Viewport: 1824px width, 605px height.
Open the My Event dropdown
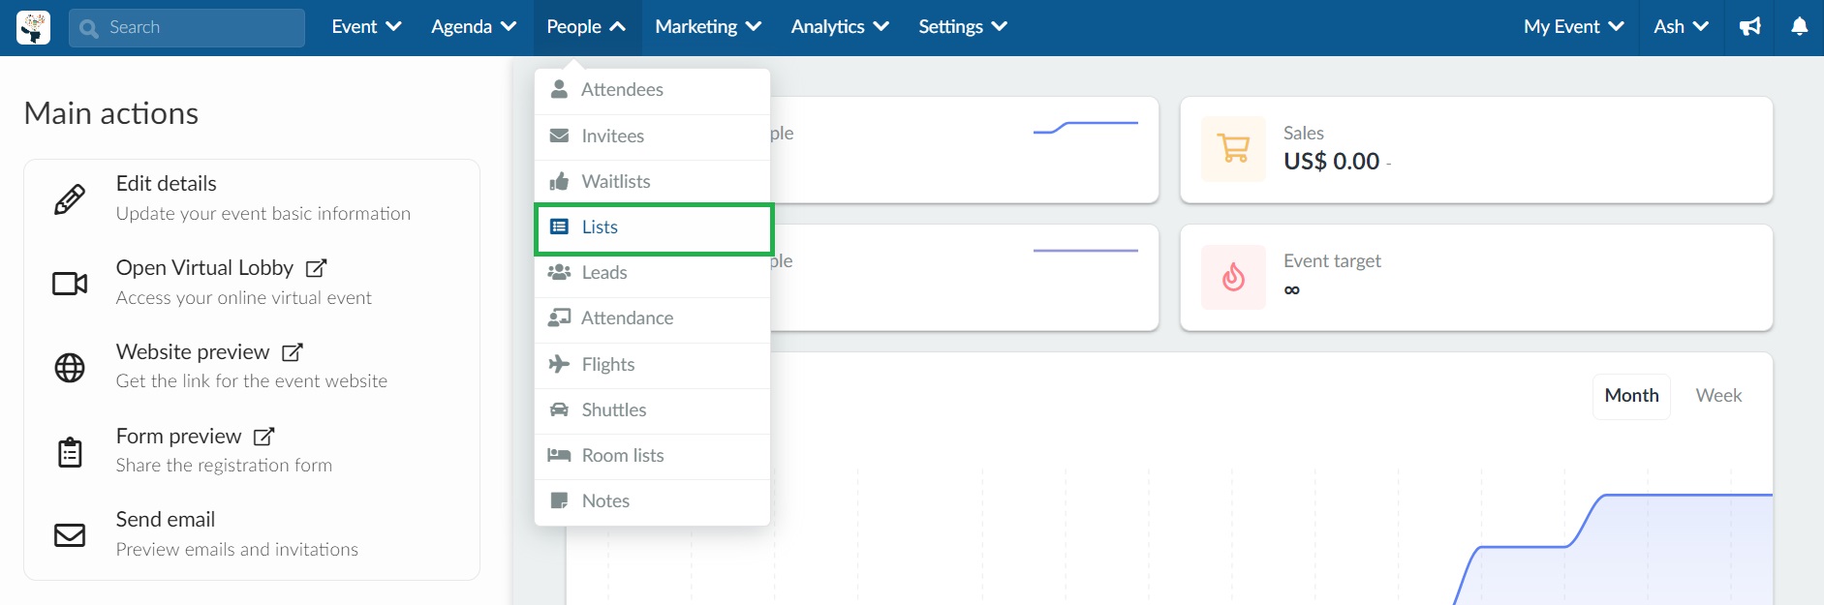[x=1573, y=27]
